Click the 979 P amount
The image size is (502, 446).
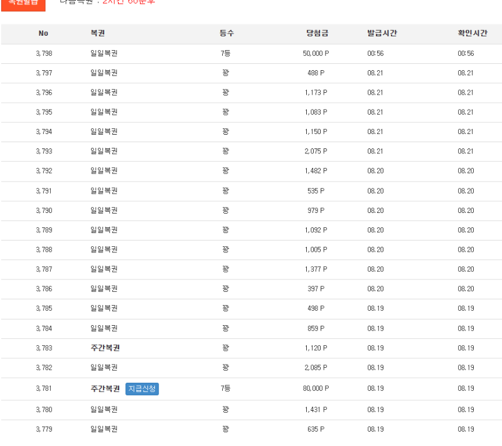click(316, 210)
